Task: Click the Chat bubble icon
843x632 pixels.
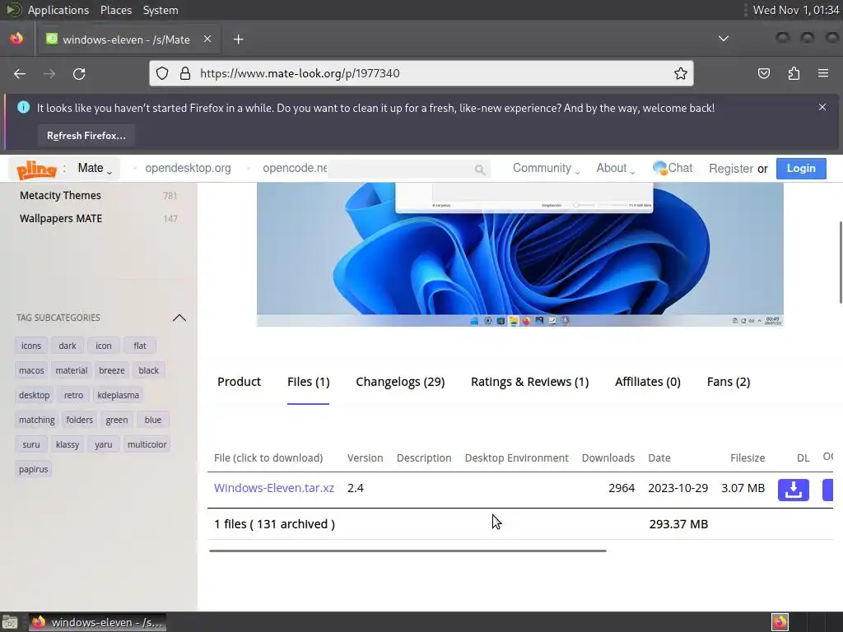Action: 659,168
